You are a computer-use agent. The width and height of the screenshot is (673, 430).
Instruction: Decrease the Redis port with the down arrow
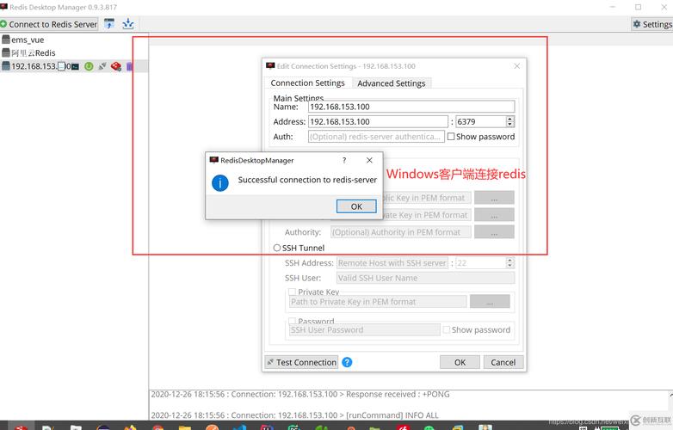click(509, 125)
